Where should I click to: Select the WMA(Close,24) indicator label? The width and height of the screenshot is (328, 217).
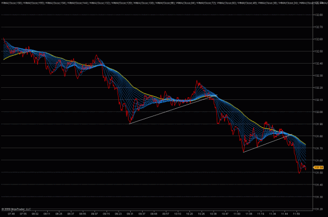pyautogui.click(x=288, y=3)
